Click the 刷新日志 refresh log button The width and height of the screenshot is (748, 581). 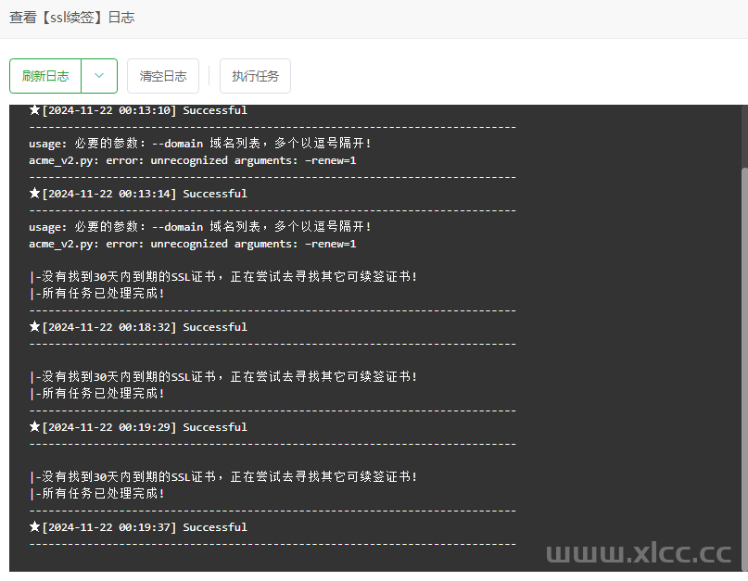click(44, 76)
